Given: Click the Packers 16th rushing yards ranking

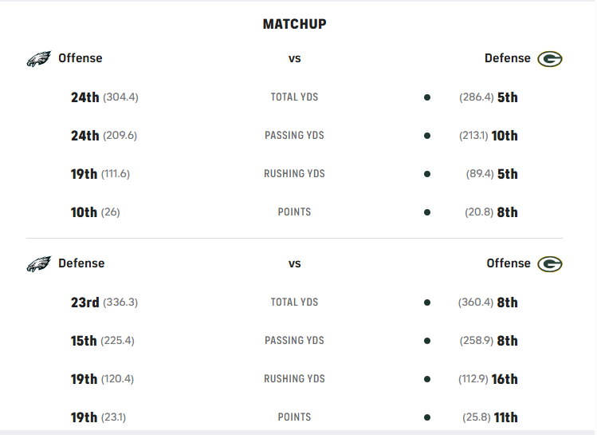Looking at the screenshot, I should pyautogui.click(x=505, y=379).
